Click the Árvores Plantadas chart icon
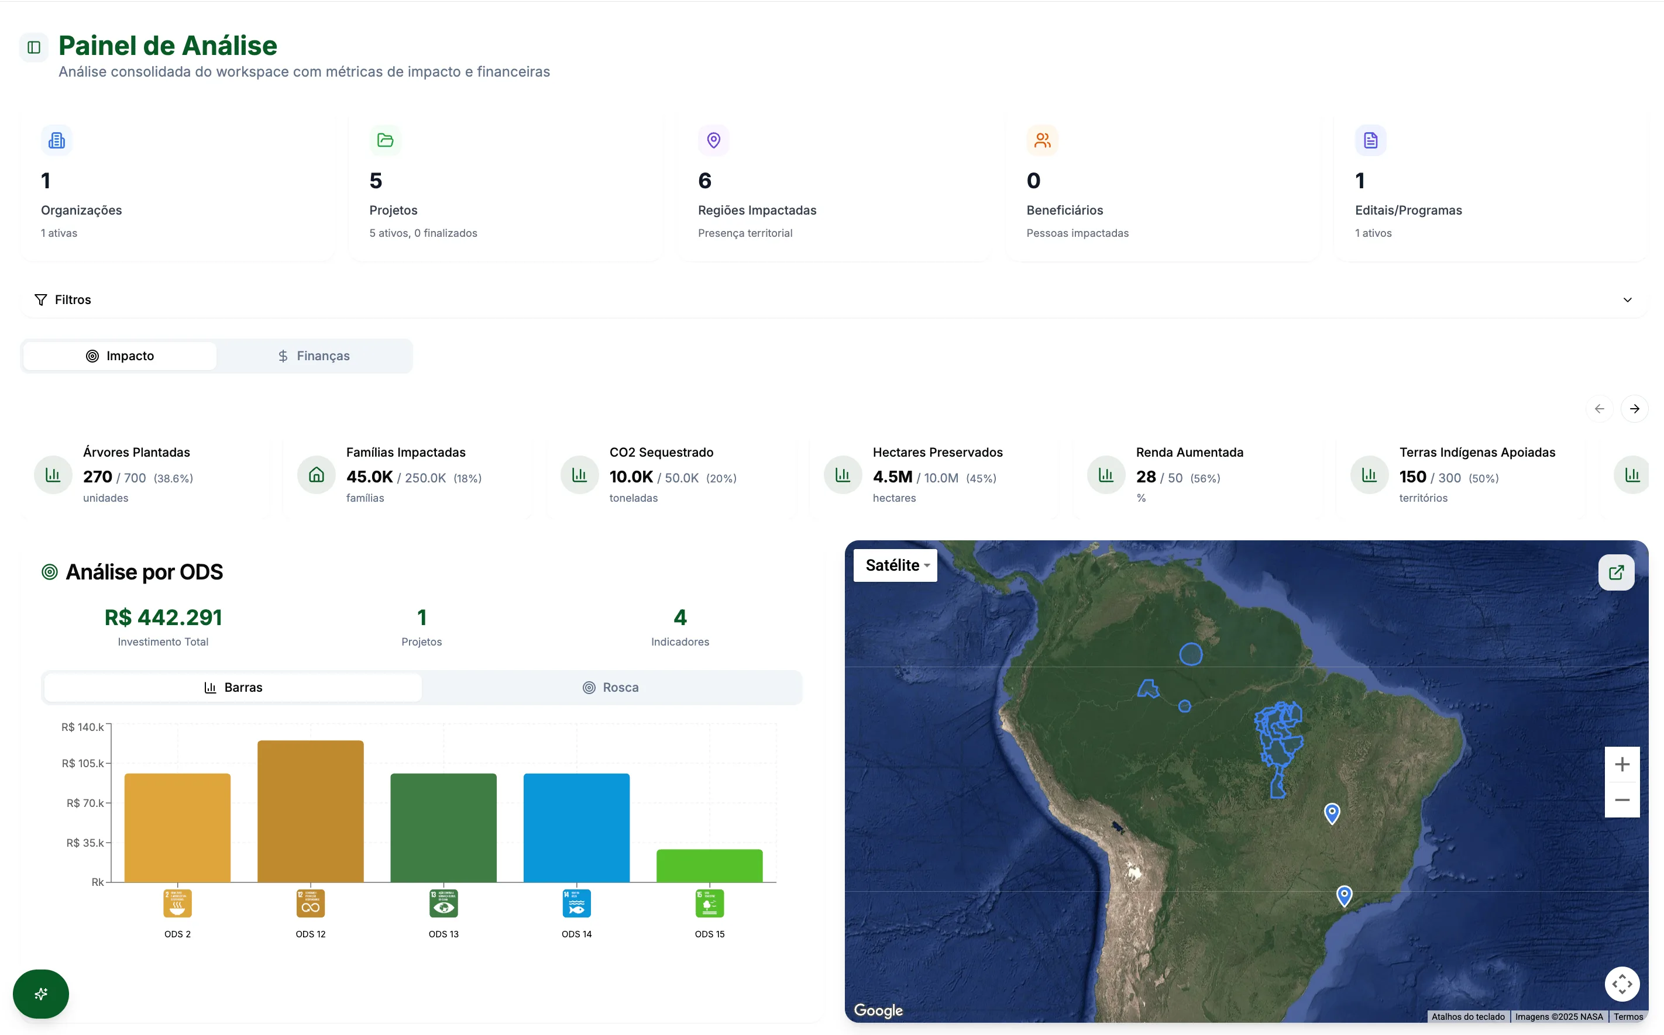The height and width of the screenshot is (1035, 1664). 53,474
